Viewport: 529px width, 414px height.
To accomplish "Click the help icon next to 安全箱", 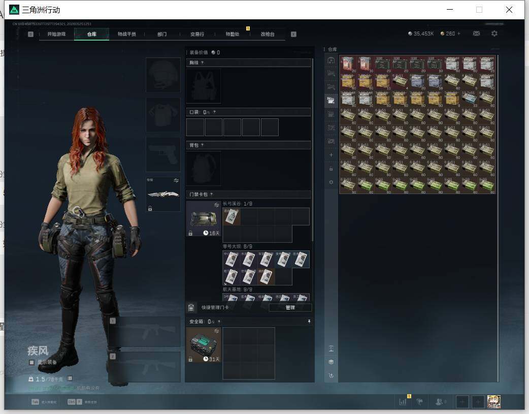I will [x=219, y=322].
